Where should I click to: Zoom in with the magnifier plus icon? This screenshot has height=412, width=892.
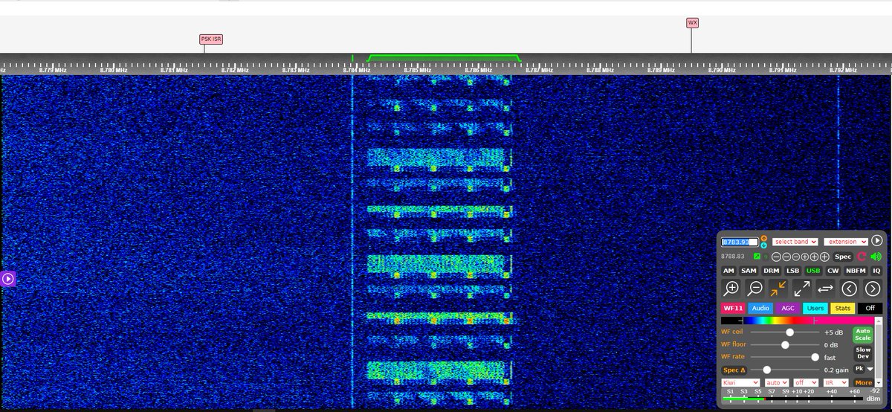731,289
